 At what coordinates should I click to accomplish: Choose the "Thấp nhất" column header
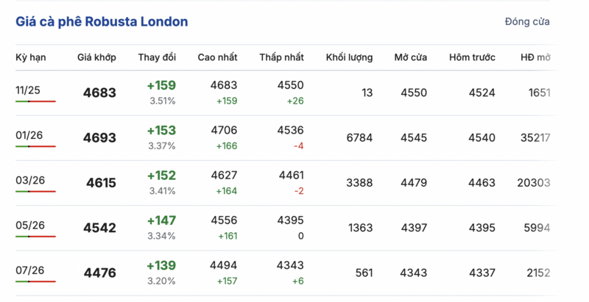(281, 57)
